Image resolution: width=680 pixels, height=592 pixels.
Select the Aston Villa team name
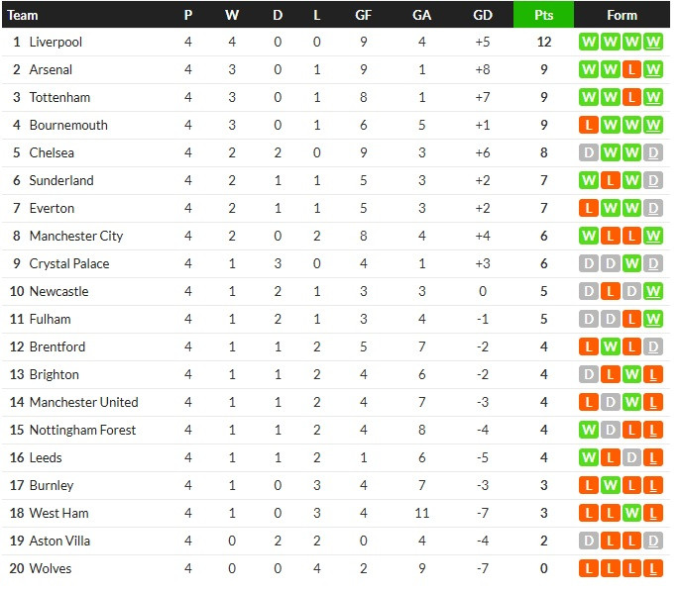59,541
